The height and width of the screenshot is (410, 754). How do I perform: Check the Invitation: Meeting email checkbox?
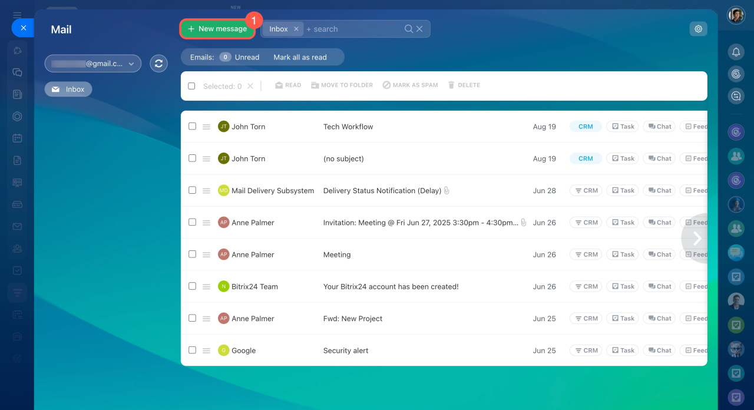pyautogui.click(x=192, y=222)
